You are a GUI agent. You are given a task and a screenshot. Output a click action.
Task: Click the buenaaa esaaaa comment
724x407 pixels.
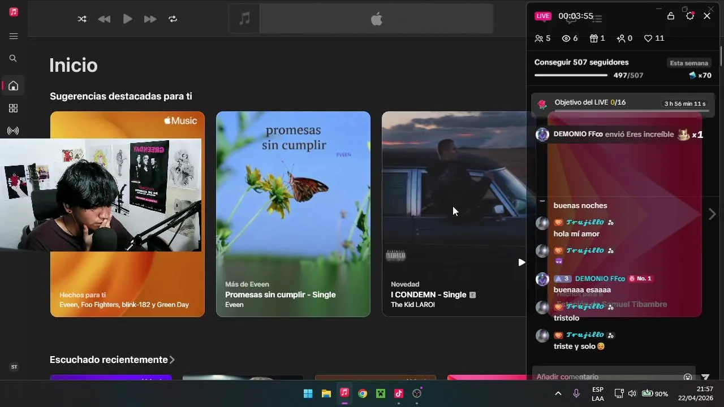click(x=582, y=290)
